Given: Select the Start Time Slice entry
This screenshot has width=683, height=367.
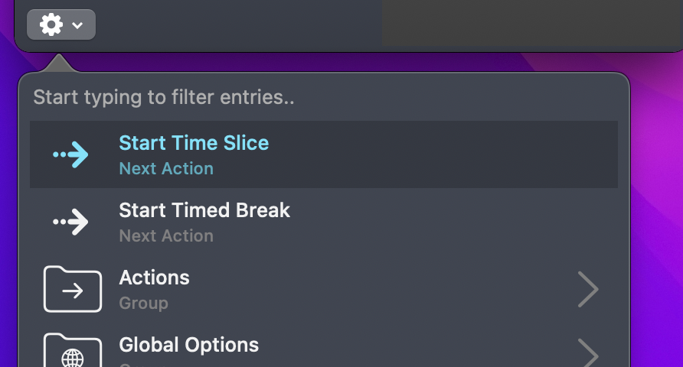Looking at the screenshot, I should (324, 154).
